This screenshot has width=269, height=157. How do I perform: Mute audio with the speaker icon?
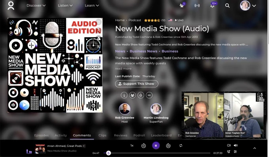(x=235, y=146)
